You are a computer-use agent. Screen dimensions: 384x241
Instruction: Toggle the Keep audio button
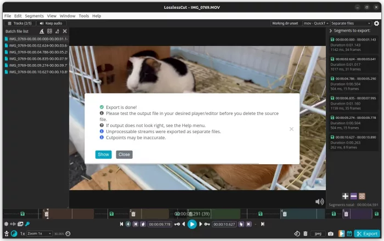click(50, 24)
